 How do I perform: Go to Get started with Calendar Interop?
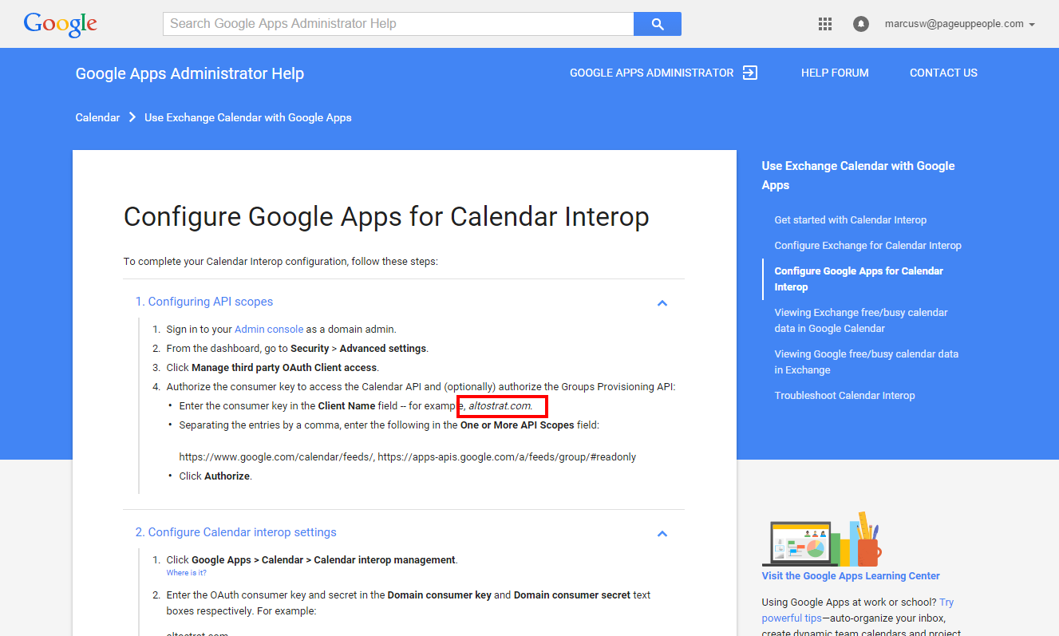[850, 220]
